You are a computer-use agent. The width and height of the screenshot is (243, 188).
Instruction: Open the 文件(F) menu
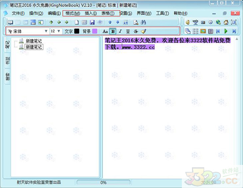coord(18,13)
